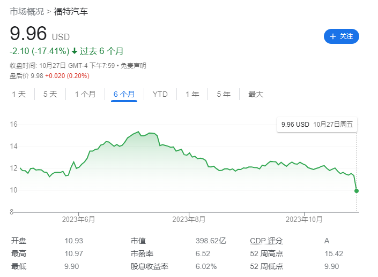Click the 52 周低点 label
The width and height of the screenshot is (378, 277).
coord(266,266)
